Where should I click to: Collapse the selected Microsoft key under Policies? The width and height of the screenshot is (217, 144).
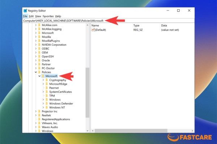coord(39,76)
